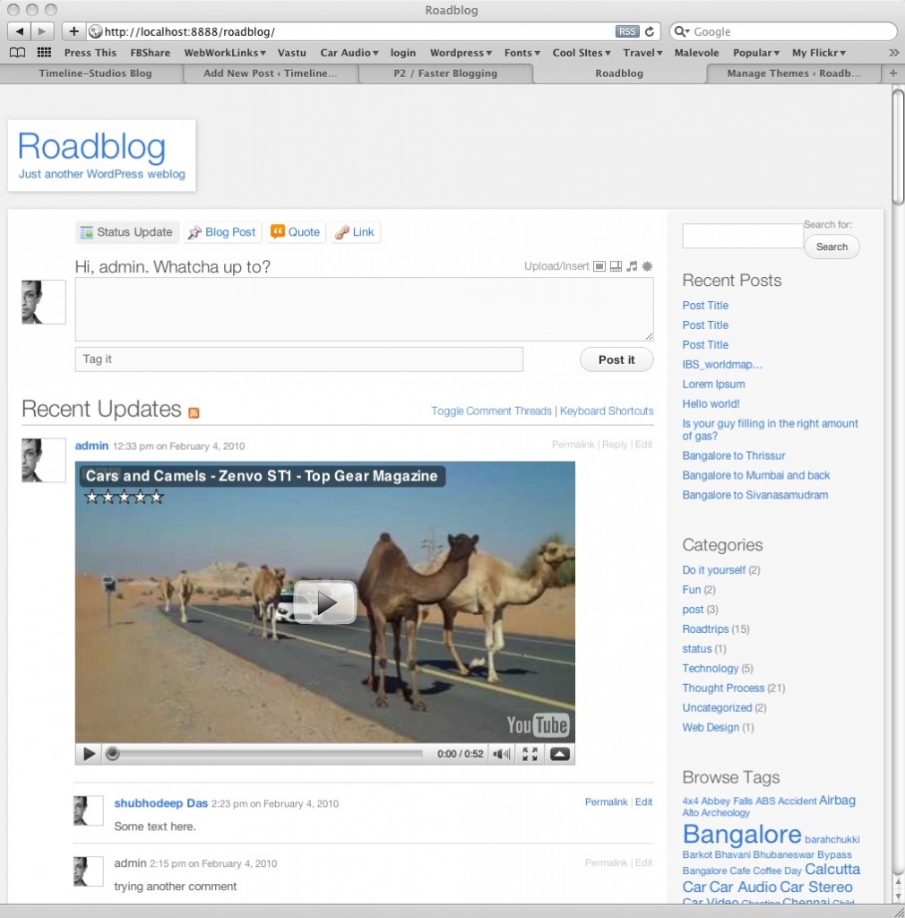Expand the WebWorkLinks bookmark folder

[x=225, y=53]
